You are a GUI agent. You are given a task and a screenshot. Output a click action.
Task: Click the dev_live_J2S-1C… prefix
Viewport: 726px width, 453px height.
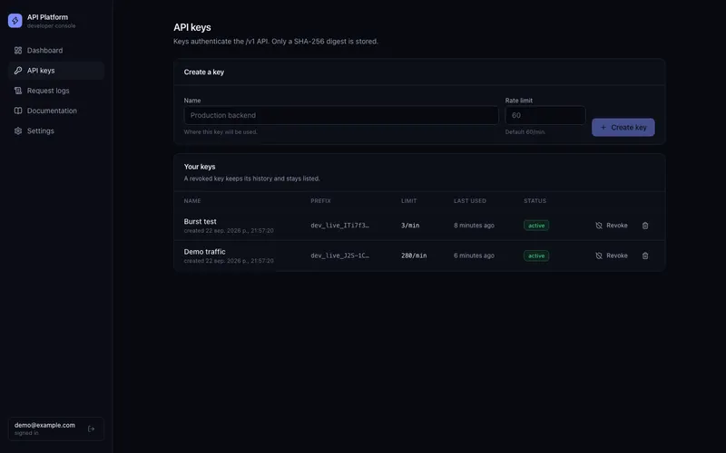339,255
